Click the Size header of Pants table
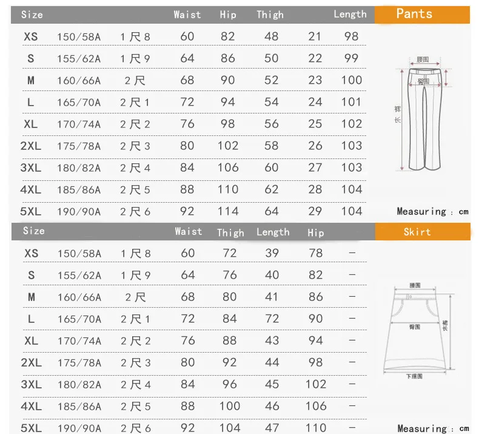 32,15
